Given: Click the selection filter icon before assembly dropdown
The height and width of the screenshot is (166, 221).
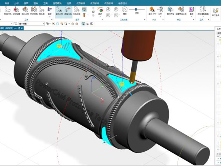Looking at the screenshot, I should [x=16, y=24].
